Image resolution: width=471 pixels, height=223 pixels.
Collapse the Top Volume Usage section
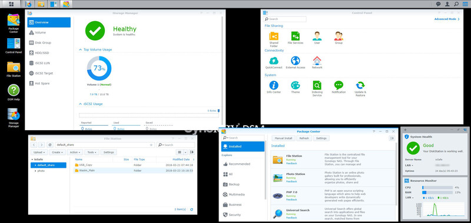click(80, 50)
